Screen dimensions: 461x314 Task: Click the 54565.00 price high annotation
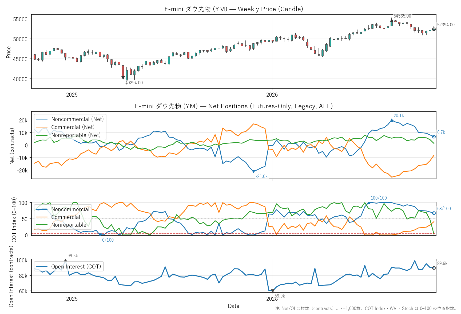pos(402,16)
